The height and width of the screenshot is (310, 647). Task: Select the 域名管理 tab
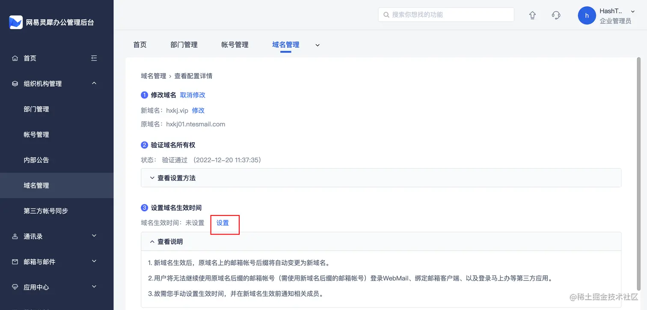pos(286,45)
